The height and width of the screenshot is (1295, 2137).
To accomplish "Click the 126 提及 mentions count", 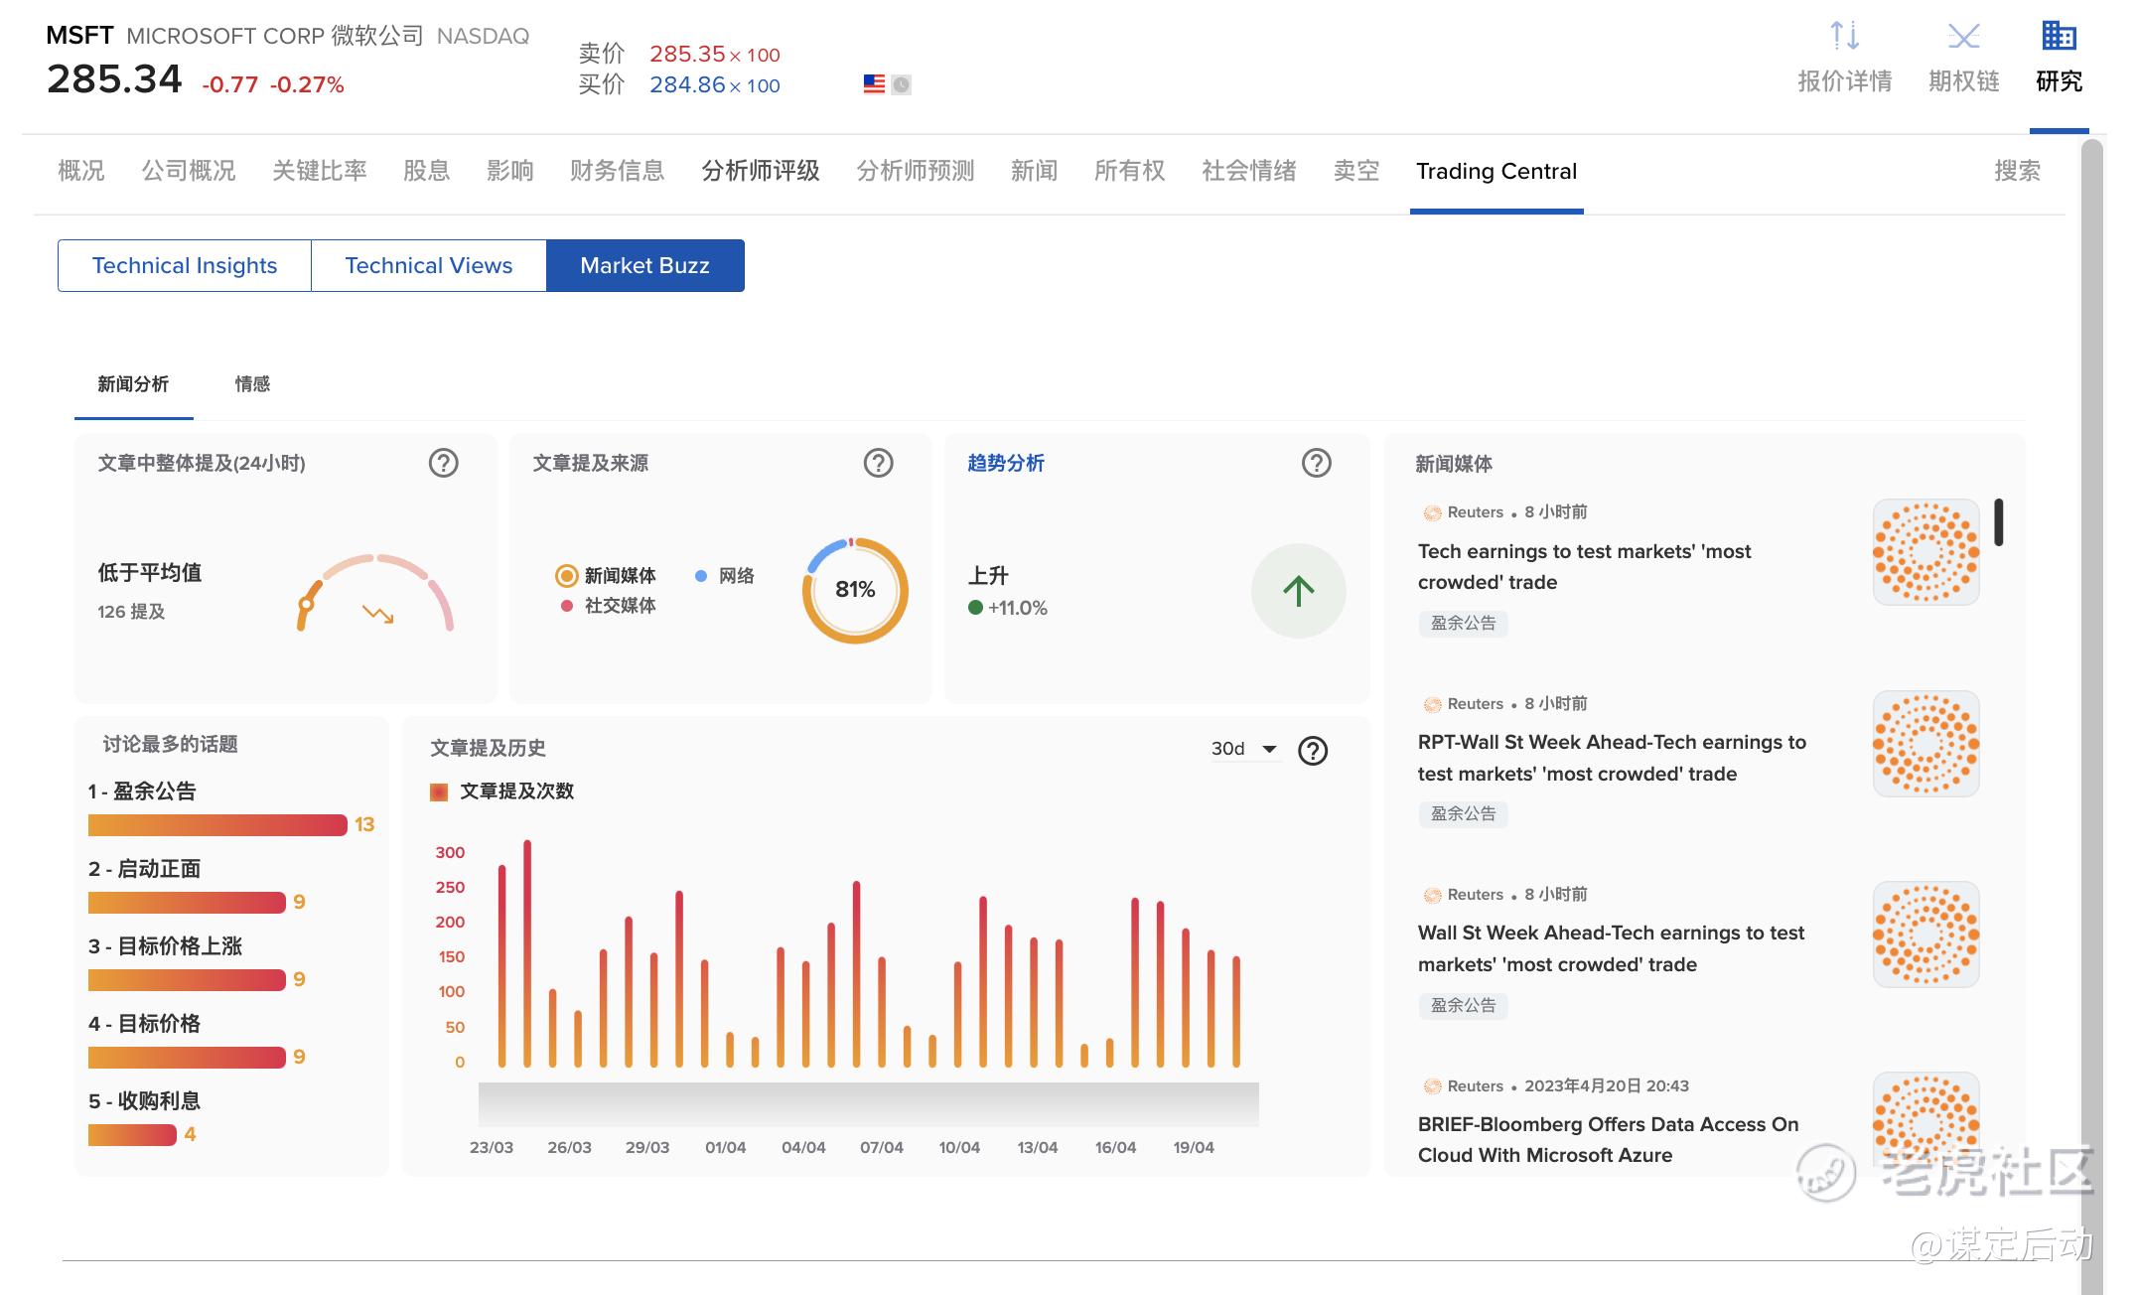I will [131, 612].
